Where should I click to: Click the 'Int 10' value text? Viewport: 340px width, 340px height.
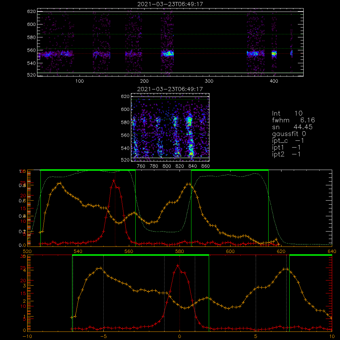287,113
